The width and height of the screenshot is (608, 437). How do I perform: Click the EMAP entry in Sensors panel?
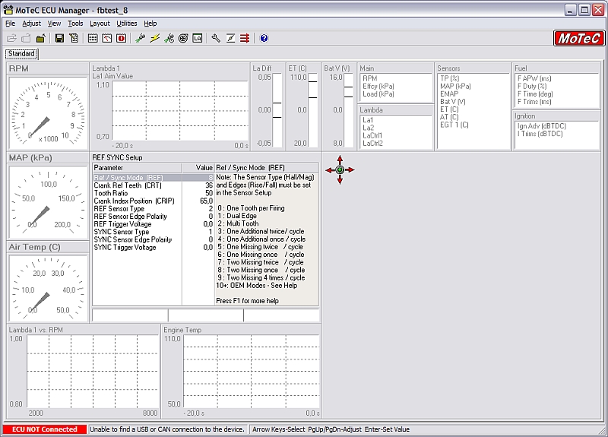[x=449, y=93]
